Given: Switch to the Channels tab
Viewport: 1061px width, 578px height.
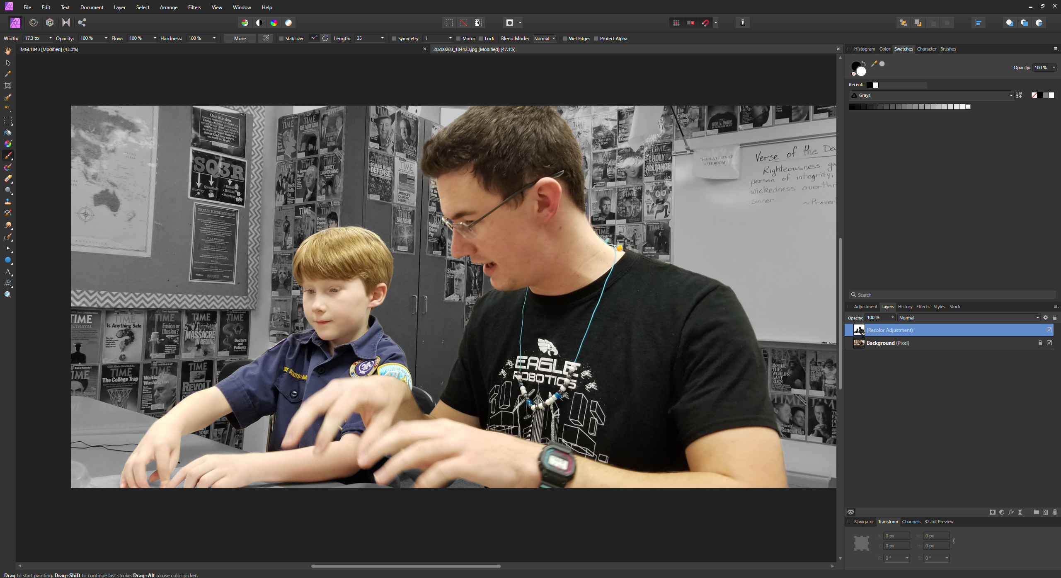Looking at the screenshot, I should 911,522.
